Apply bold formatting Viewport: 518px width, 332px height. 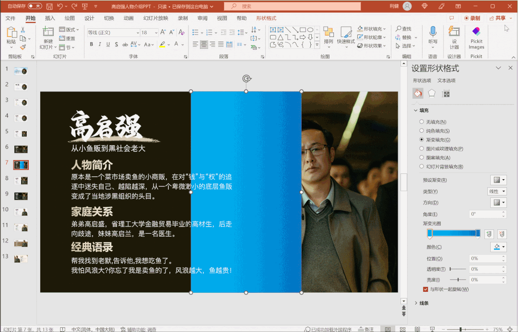coord(91,44)
